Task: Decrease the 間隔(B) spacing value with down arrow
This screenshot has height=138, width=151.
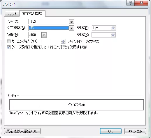Action: [113, 29]
